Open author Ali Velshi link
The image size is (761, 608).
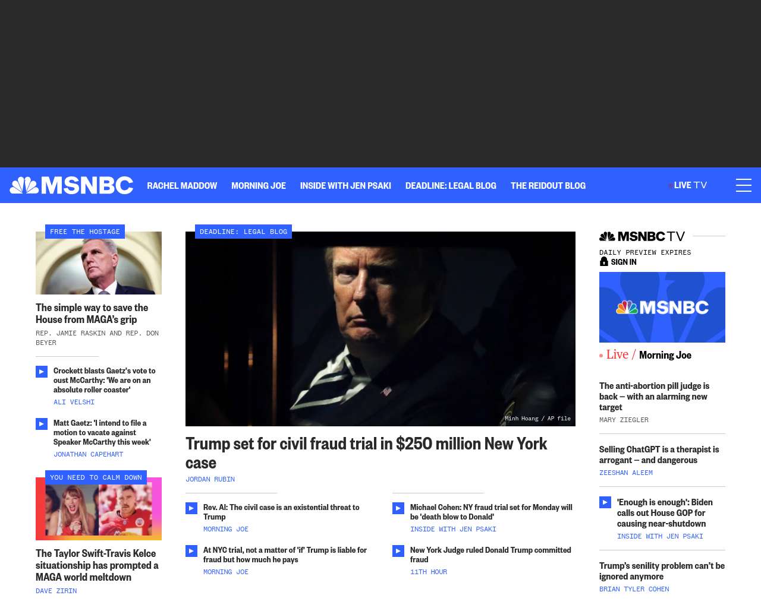(74, 402)
